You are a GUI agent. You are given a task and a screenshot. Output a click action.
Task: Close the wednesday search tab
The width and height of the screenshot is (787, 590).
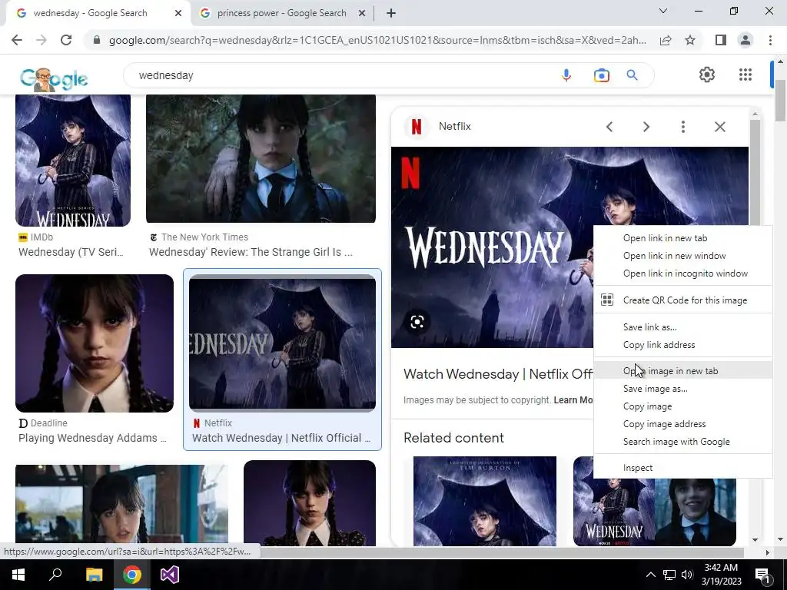(178, 13)
